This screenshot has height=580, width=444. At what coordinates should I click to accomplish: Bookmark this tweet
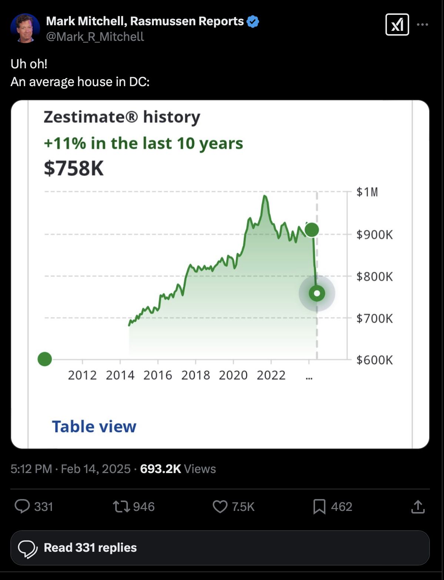point(319,506)
